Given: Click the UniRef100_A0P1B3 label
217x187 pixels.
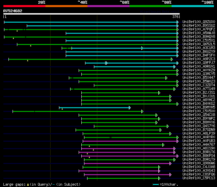Looking at the screenshot, I should pyautogui.click(x=199, y=141).
